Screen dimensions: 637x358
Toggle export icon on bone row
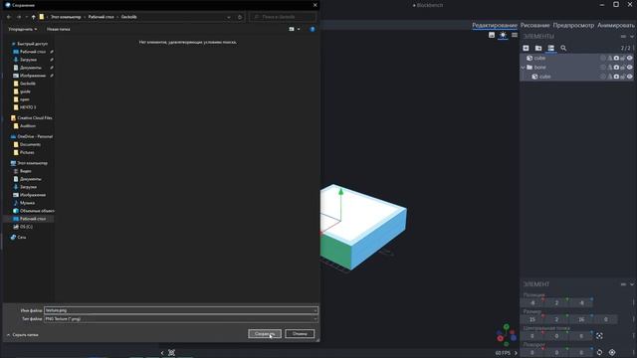click(616, 68)
